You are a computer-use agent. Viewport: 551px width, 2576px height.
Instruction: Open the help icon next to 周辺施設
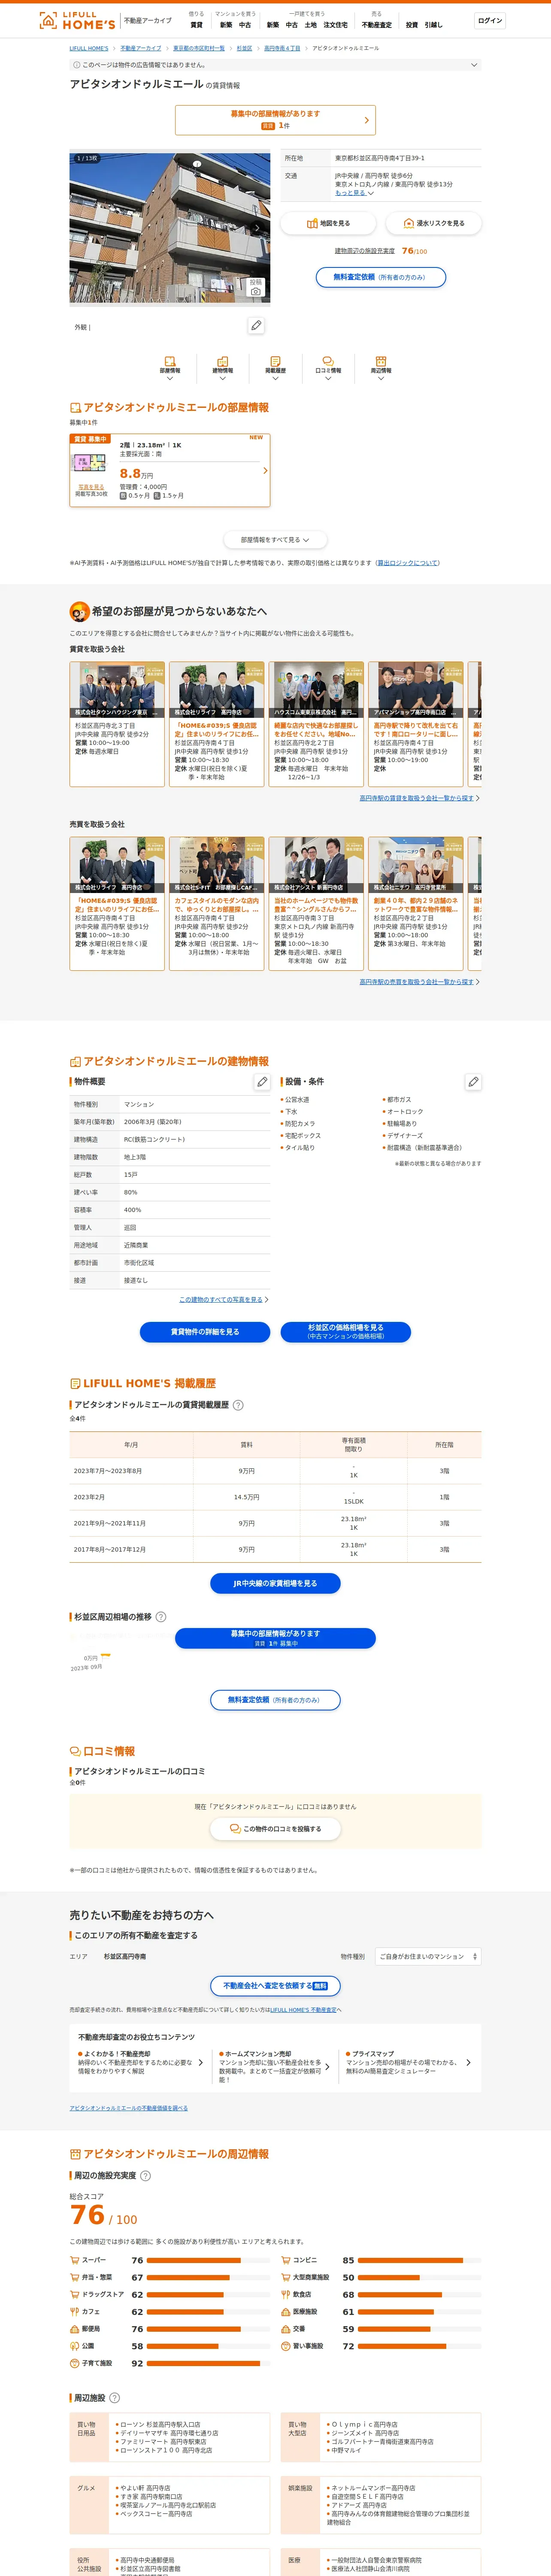coord(114,2398)
